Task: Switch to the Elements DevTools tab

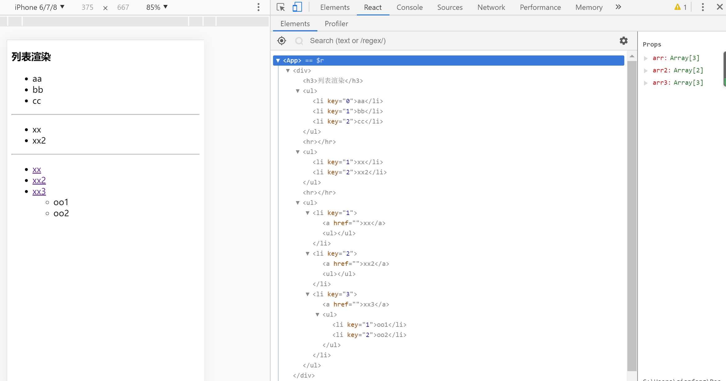Action: 335,7
